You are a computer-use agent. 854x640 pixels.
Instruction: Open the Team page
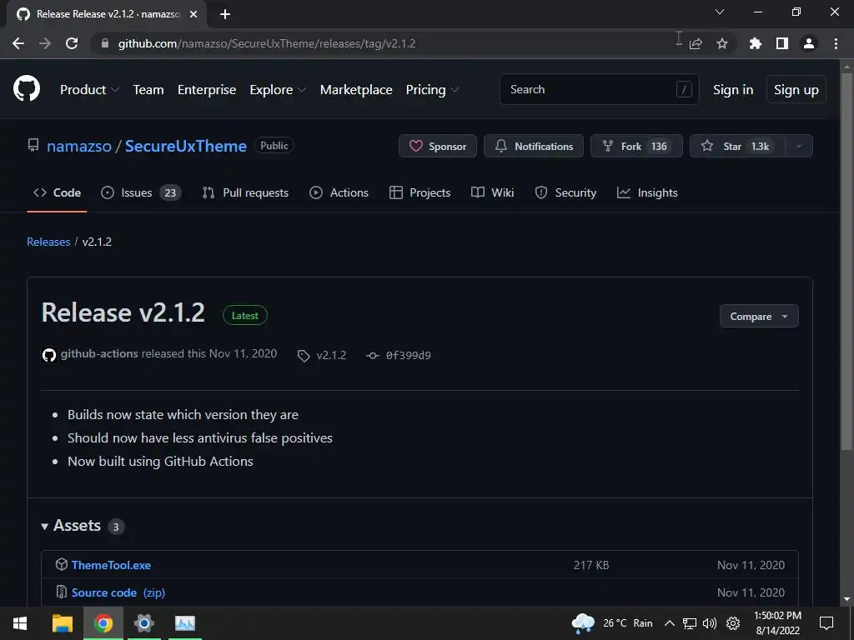pos(148,90)
